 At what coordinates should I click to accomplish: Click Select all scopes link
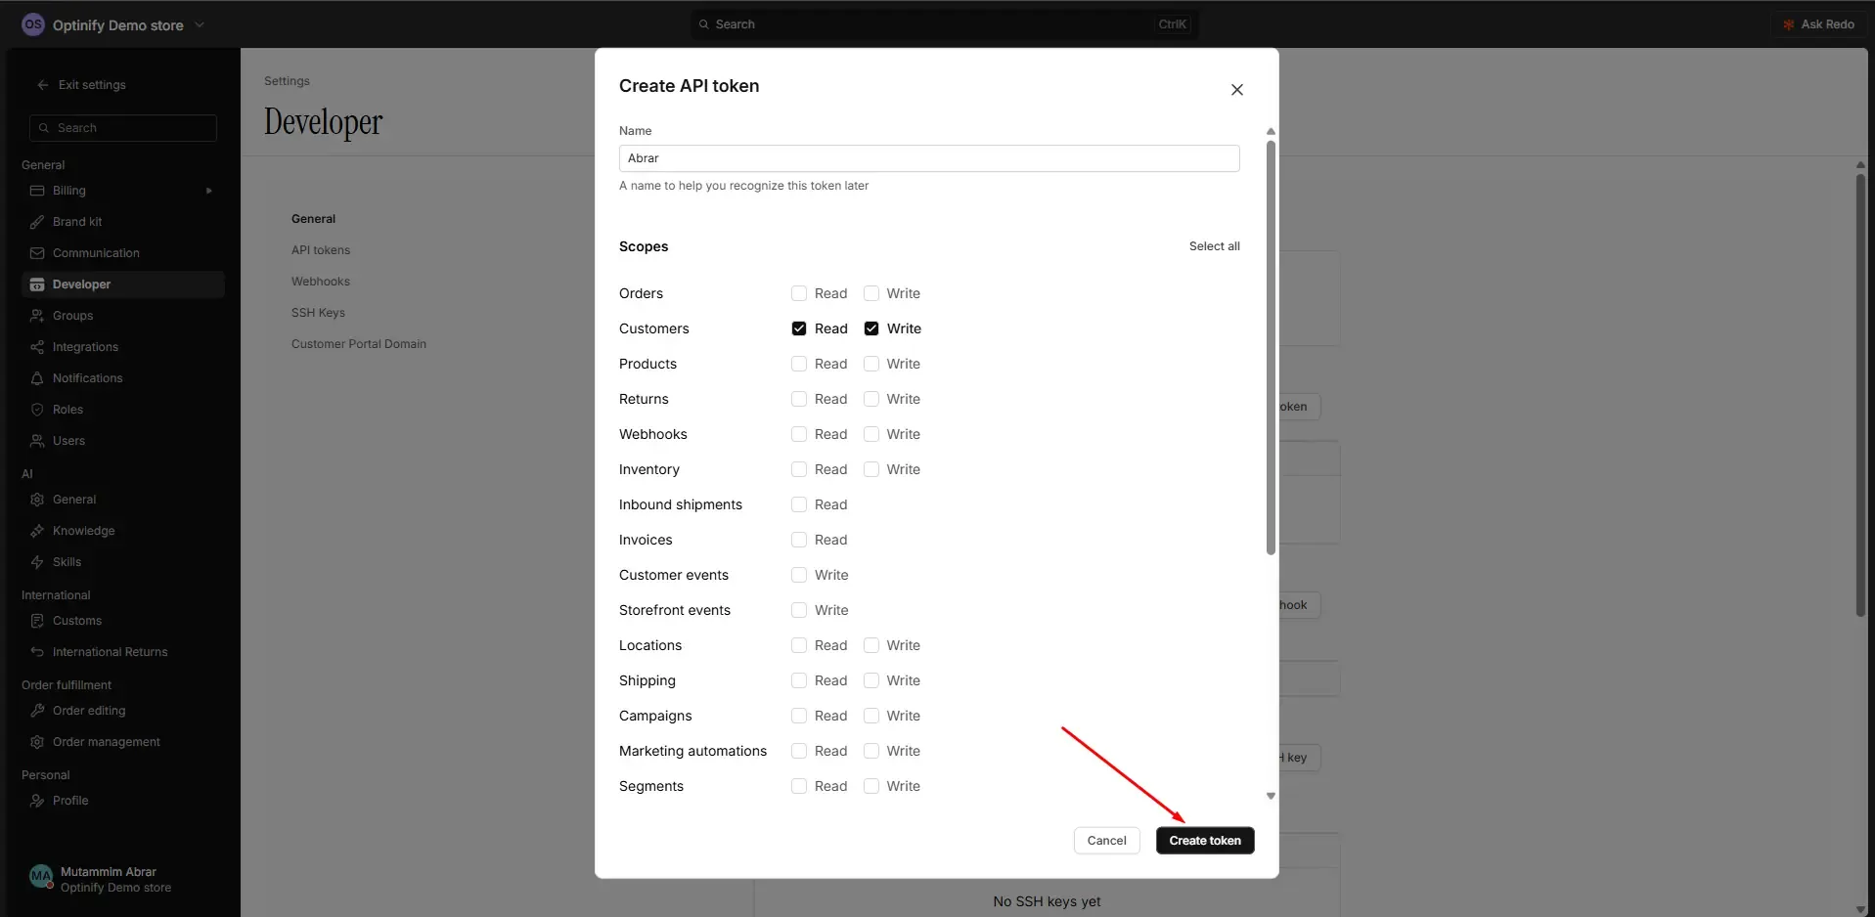pos(1214,246)
